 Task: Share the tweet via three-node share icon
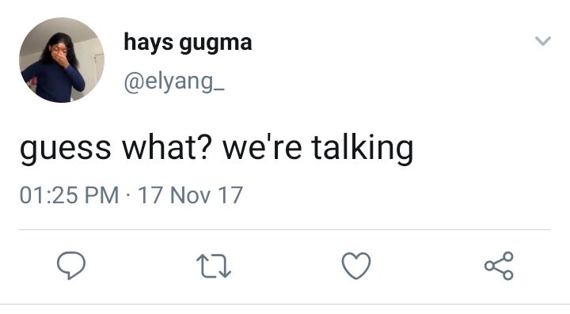[x=499, y=266]
